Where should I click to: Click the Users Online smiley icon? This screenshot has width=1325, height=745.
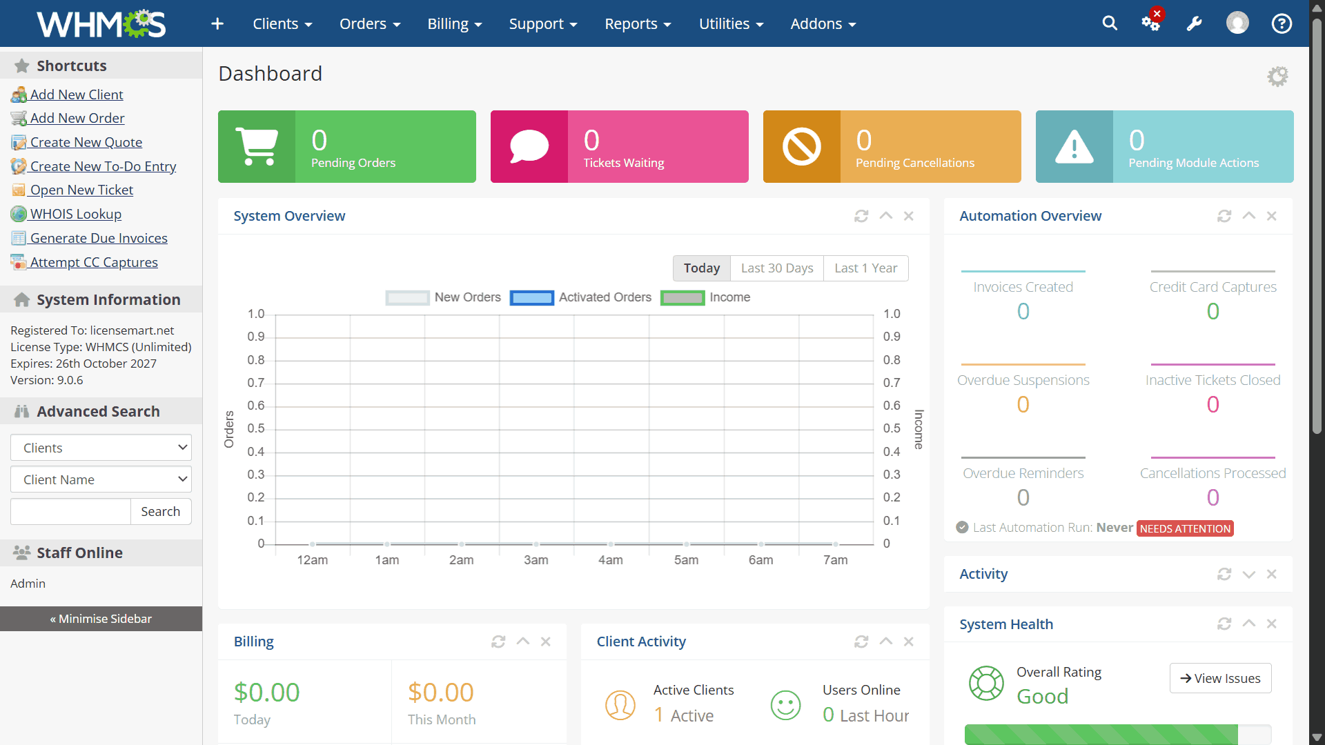tap(785, 705)
